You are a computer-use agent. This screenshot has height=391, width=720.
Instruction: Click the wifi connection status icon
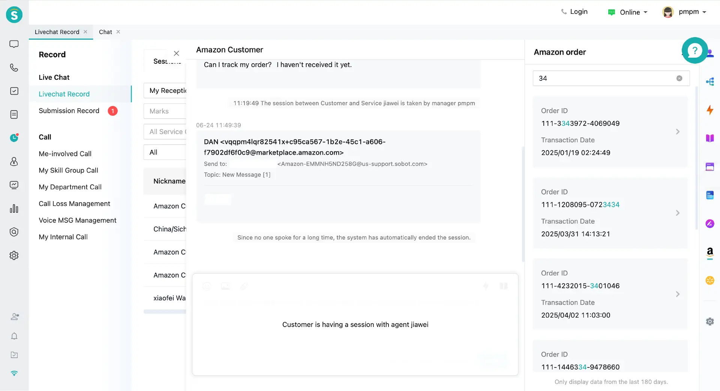coord(14,373)
